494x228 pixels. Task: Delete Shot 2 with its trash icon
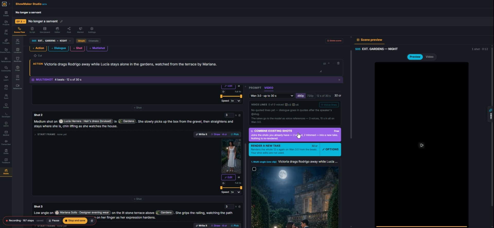(x=239, y=115)
